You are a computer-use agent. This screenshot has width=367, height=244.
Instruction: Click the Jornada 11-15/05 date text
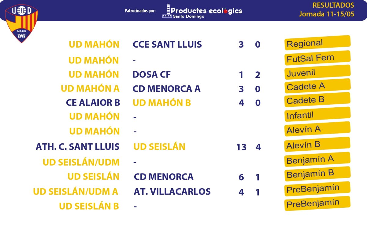click(327, 14)
